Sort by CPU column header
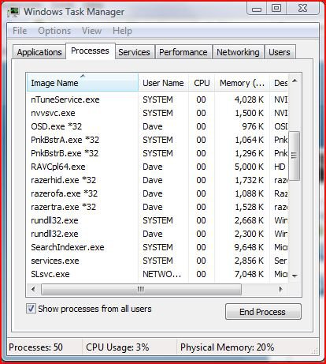The height and width of the screenshot is (364, 326). point(202,83)
